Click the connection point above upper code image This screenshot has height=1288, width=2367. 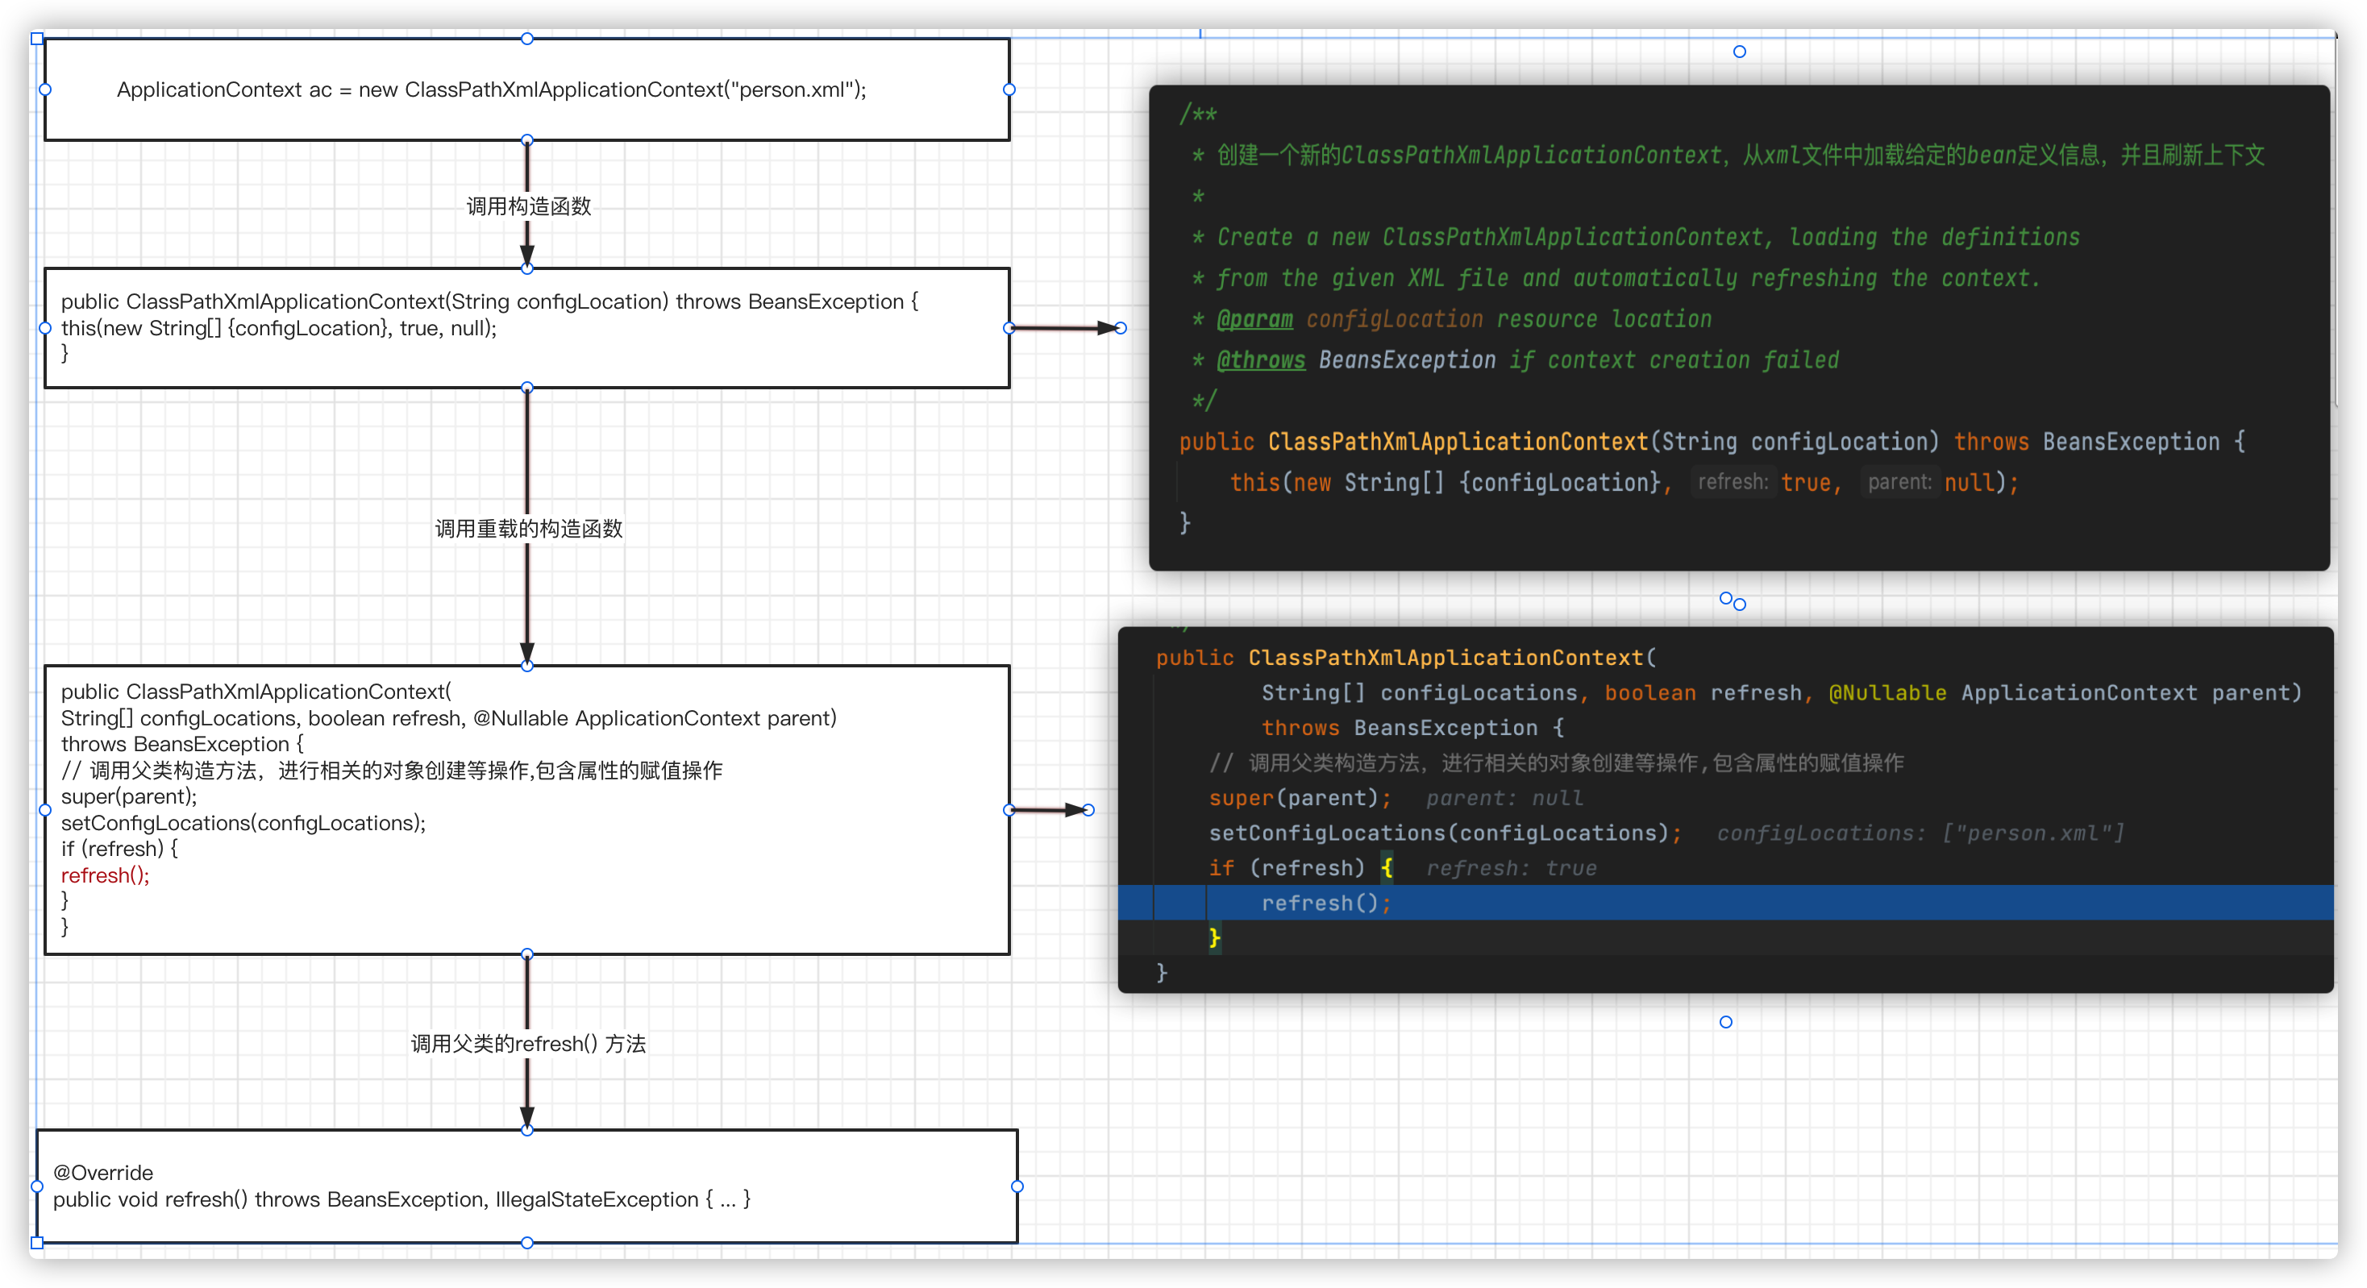pos(1740,52)
